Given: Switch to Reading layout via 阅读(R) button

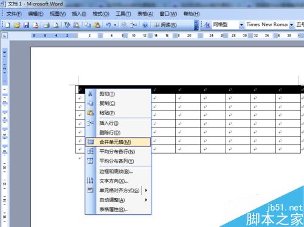Looking at the screenshot, I should [165, 25].
